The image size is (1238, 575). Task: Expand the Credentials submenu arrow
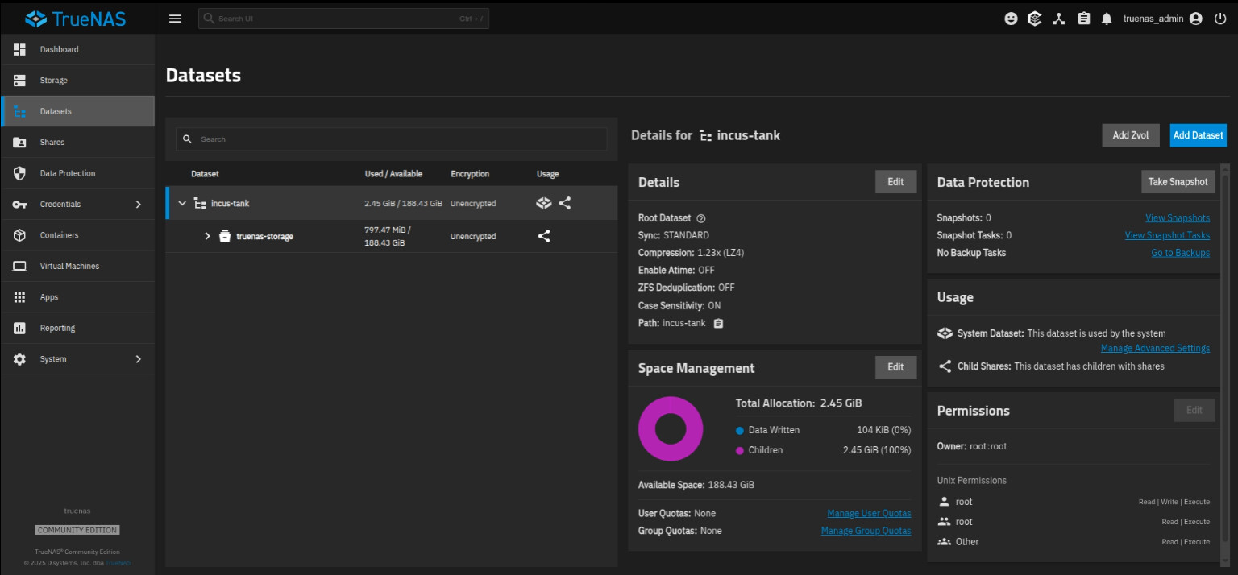(x=139, y=205)
